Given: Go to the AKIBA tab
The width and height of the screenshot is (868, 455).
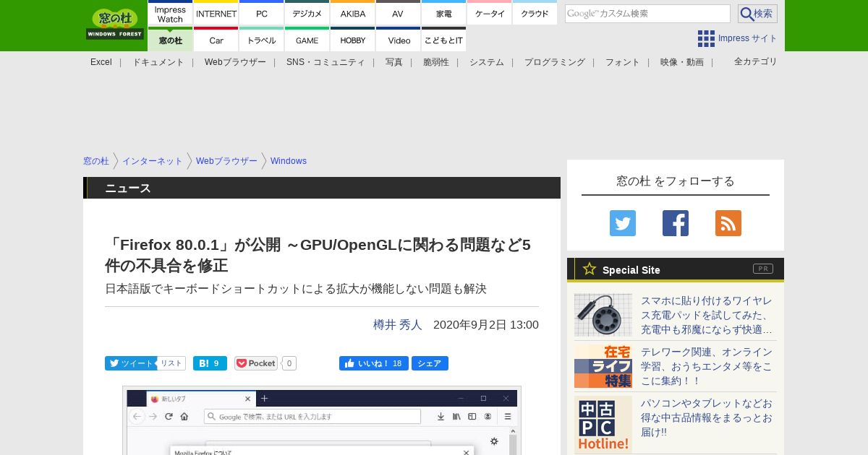Looking at the screenshot, I should (x=353, y=14).
